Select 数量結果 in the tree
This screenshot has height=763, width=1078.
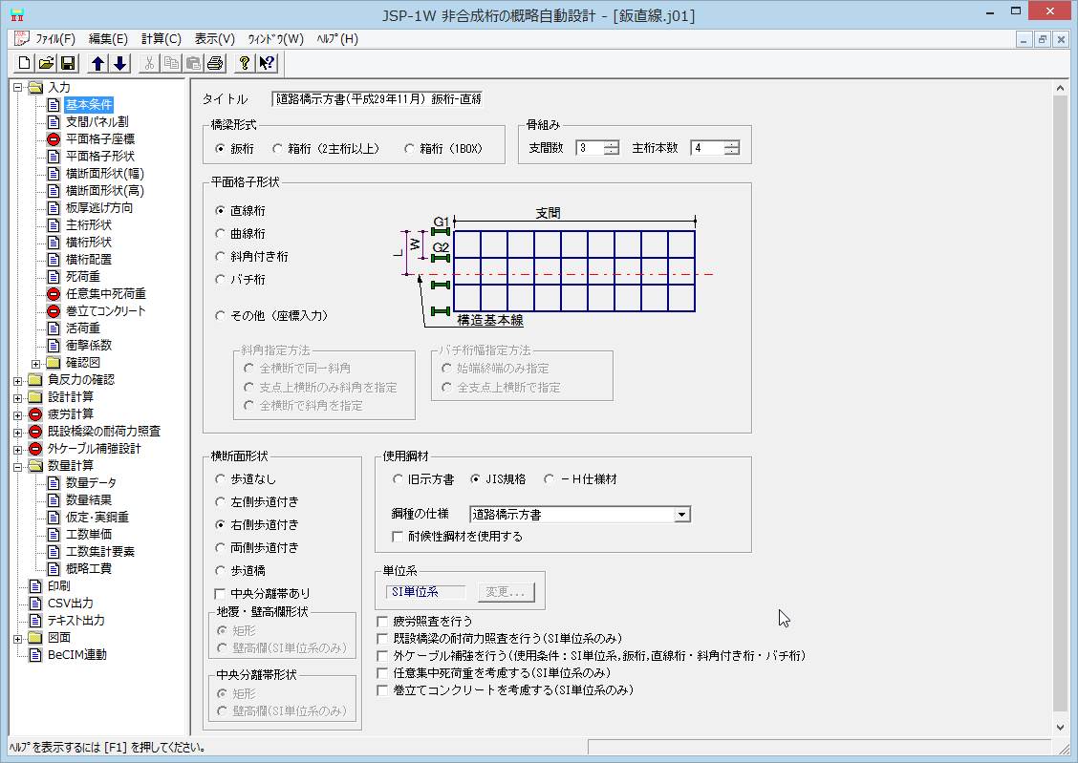click(x=89, y=500)
